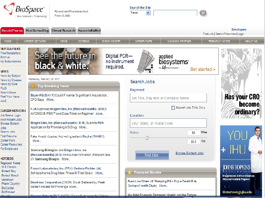The height and width of the screenshot is (198, 265).
Task: Go to HOME in navigation bar
Action: point(8,41)
